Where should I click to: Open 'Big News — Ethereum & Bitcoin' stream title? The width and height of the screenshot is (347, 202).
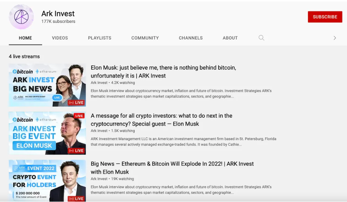tap(172, 168)
